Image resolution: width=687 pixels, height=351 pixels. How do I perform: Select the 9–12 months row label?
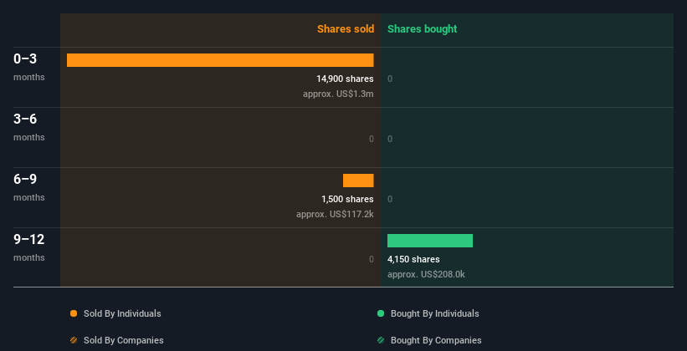point(29,247)
